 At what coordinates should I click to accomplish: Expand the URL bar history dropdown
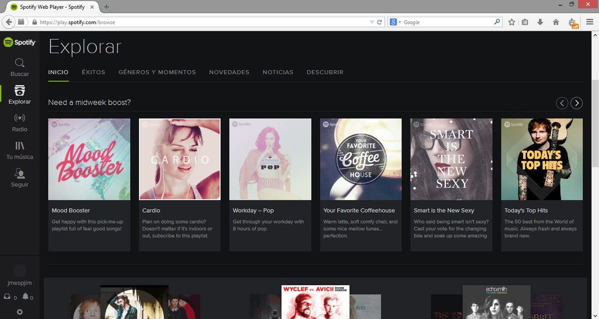[372, 22]
